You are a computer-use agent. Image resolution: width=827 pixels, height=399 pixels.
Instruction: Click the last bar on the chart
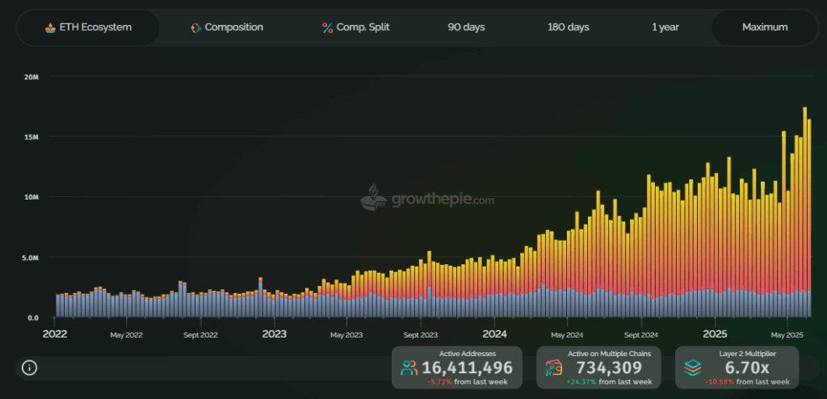click(x=809, y=219)
